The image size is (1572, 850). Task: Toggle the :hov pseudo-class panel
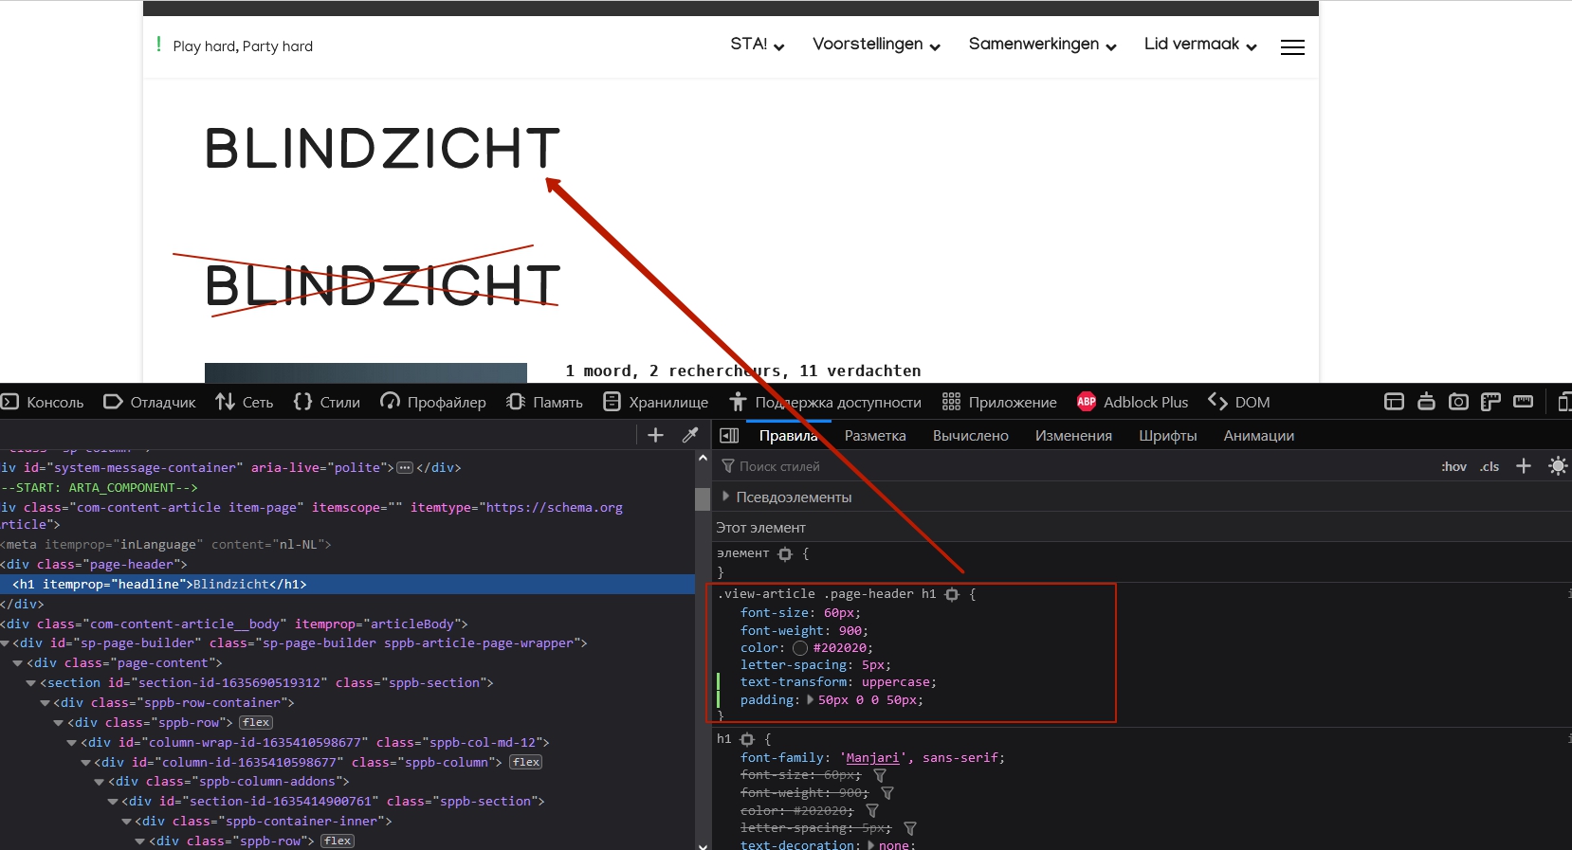(x=1453, y=466)
